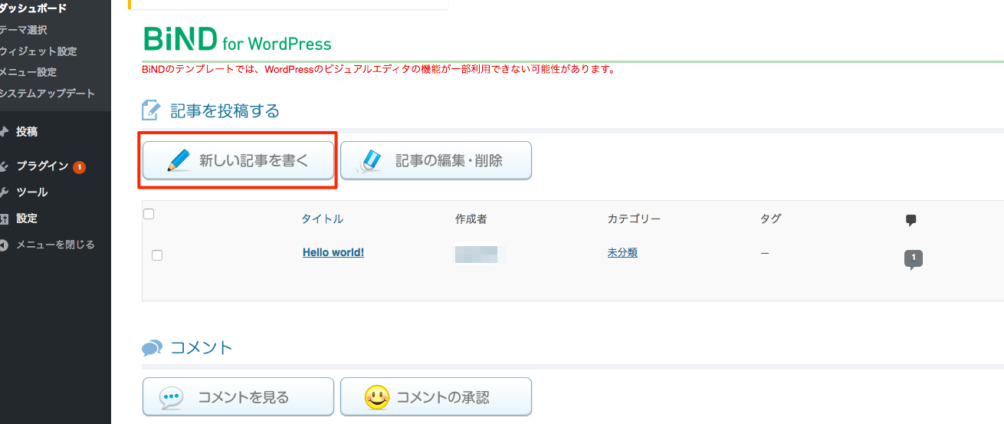The height and width of the screenshot is (424, 1004).
Task: Click the 記事を投稿する heading text
Action: tap(225, 111)
